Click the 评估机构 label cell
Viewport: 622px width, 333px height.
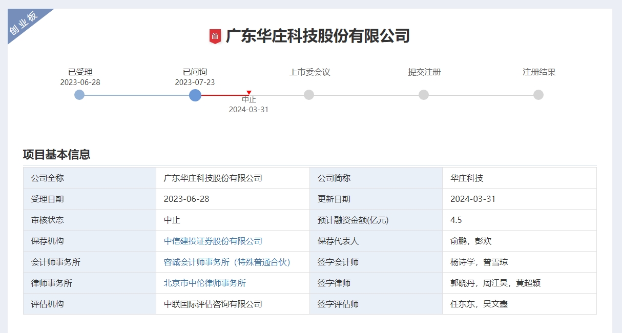click(90, 304)
